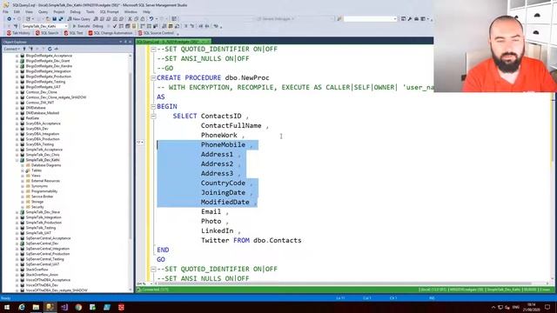Open Visual Studio from taskbar

click(x=64, y=307)
